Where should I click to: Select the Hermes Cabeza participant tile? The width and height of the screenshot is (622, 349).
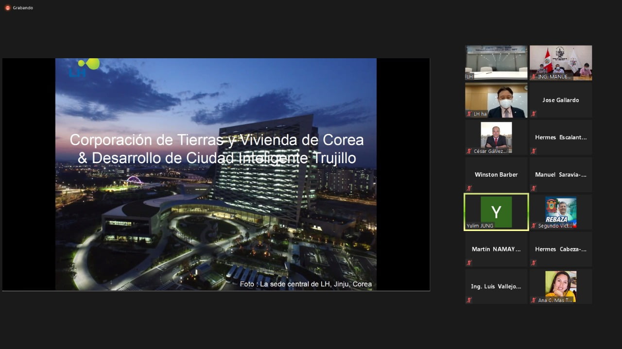[x=561, y=249]
